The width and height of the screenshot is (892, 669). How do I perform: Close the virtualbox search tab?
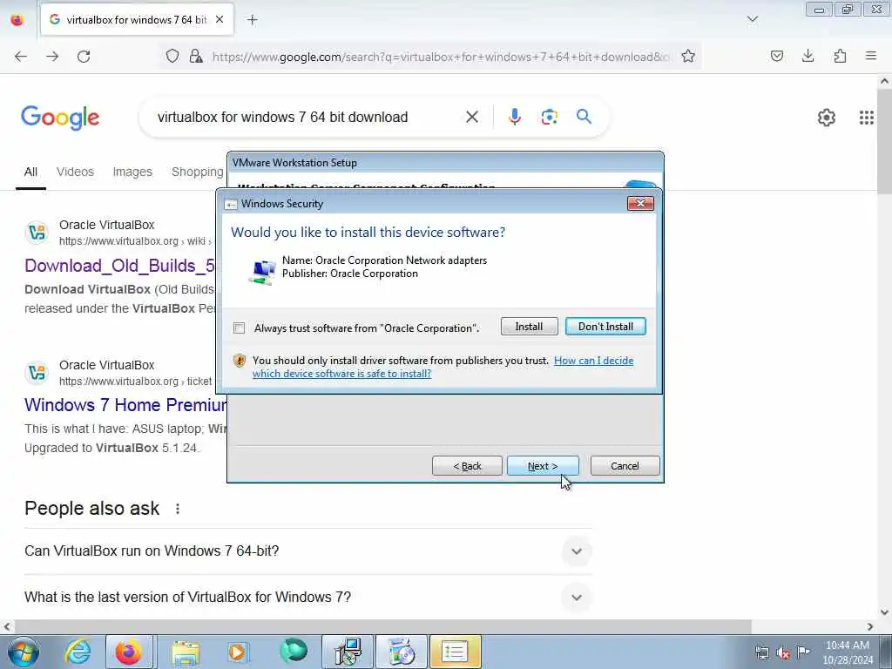pos(220,19)
